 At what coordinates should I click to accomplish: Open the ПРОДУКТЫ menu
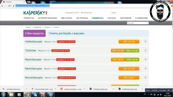[x=29, y=18]
